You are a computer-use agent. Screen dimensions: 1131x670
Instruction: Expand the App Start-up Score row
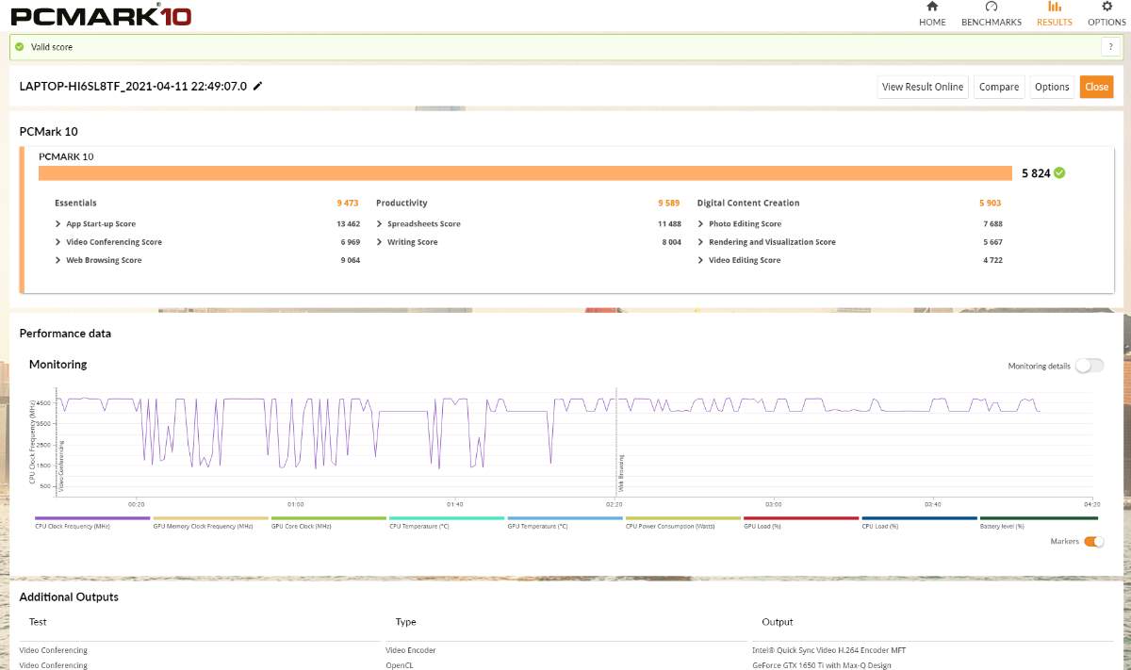[58, 224]
